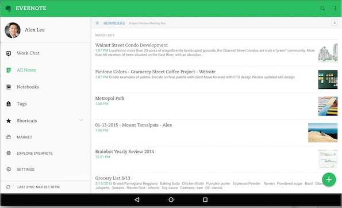This screenshot has height=208, width=342.
Task: Click Grocery List 3/13/2015 date
Action: [x=103, y=183]
